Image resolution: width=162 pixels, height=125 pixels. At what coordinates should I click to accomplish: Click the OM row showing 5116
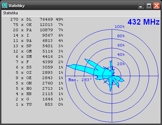[38, 51]
